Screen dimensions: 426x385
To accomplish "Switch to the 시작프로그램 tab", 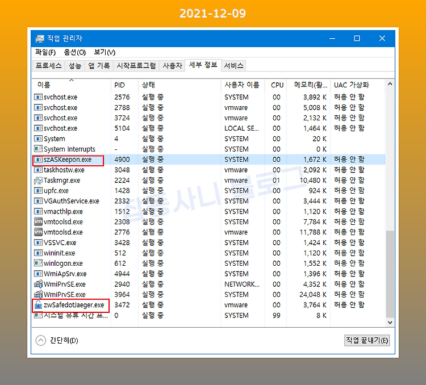I will (136, 66).
